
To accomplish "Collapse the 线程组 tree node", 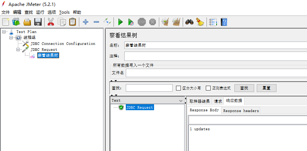I will click(x=11, y=38).
